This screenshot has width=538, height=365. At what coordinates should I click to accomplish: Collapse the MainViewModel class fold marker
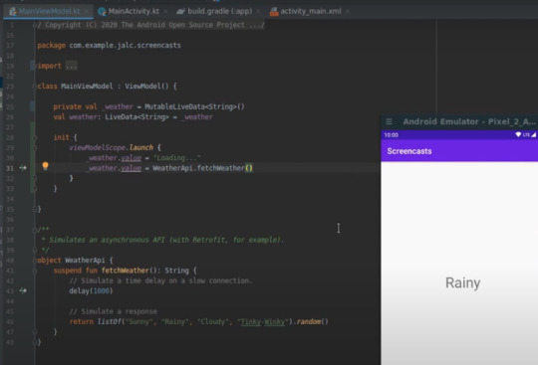coord(35,87)
